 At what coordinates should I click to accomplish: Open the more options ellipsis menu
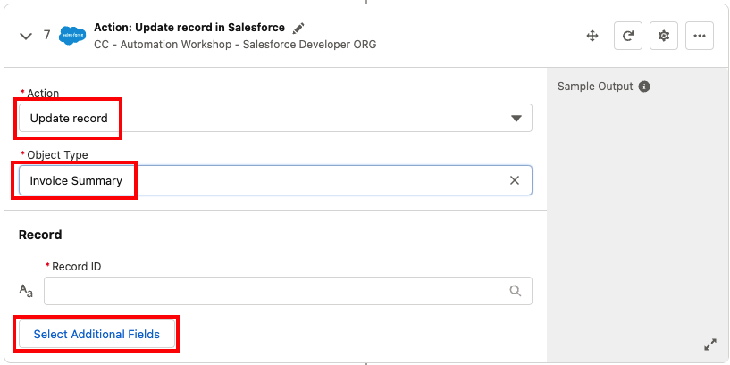pyautogui.click(x=699, y=36)
